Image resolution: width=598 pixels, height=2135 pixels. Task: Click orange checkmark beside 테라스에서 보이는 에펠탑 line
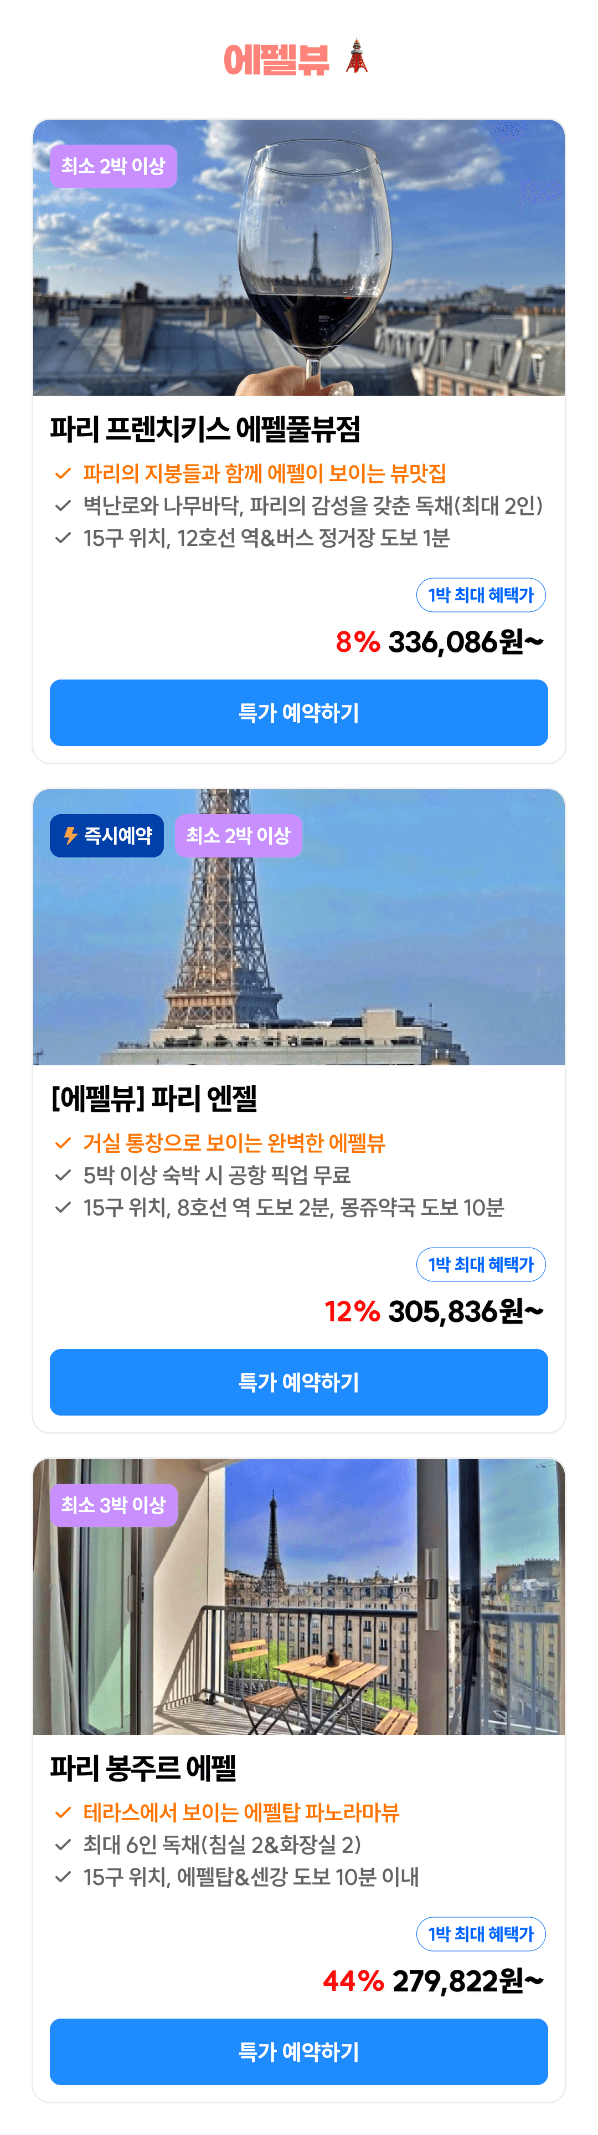(63, 1812)
